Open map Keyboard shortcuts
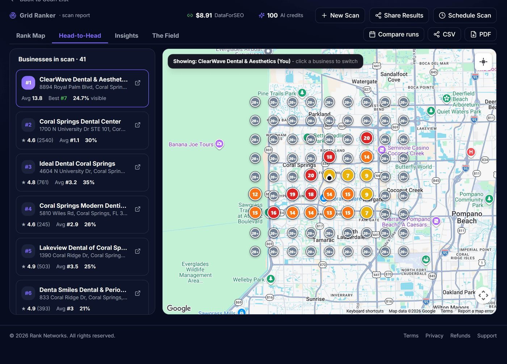Screen dimensions: 507x364 pos(365,311)
